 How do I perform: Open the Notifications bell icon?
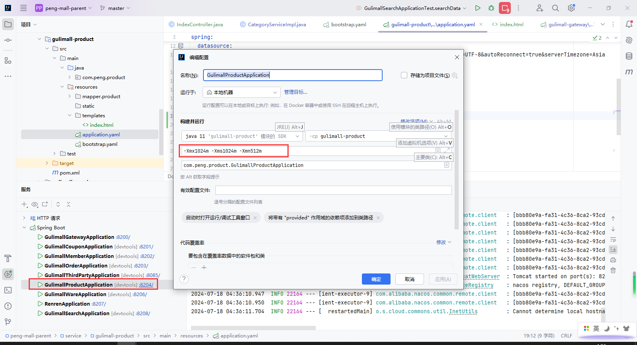(629, 24)
